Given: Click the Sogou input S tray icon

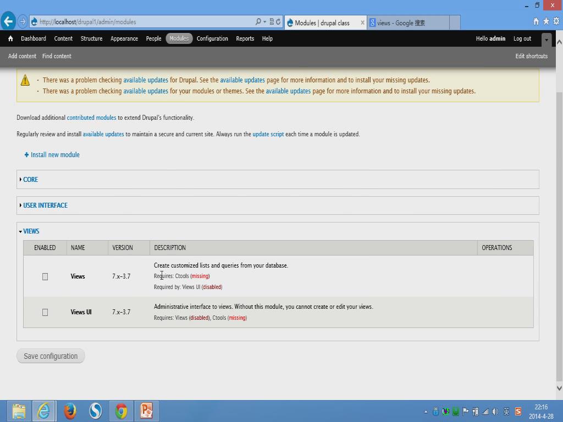Looking at the screenshot, I should [x=518, y=412].
